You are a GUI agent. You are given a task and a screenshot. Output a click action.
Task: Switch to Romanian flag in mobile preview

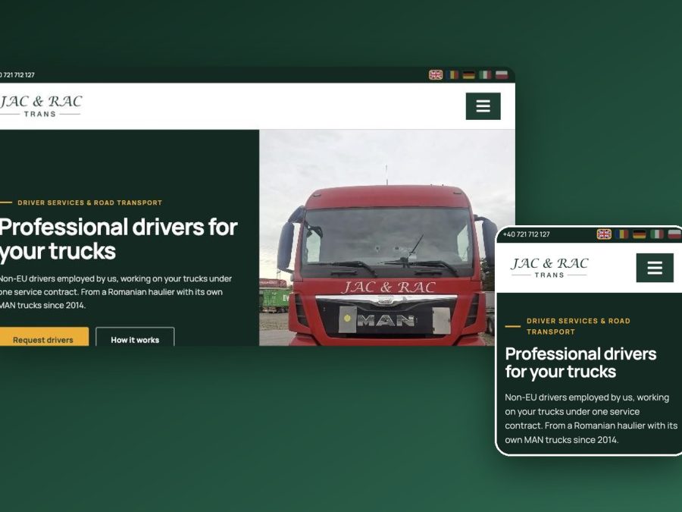point(621,234)
